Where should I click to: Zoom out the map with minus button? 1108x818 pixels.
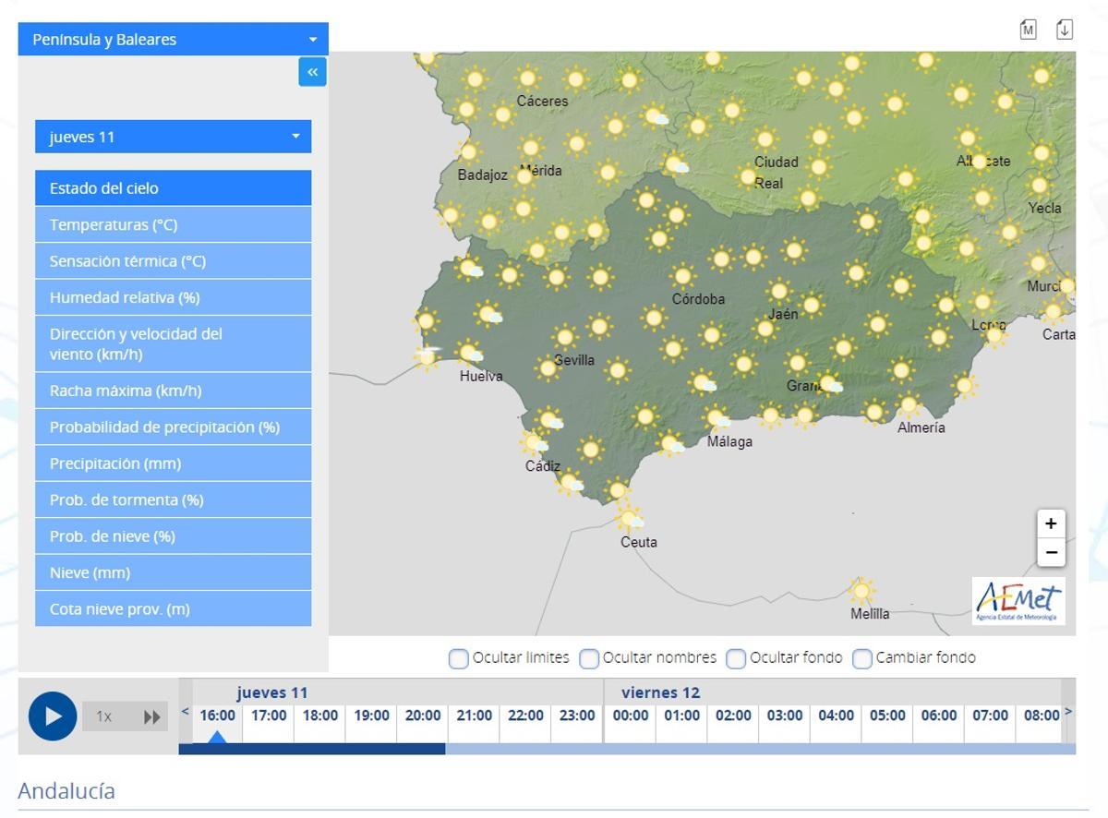[1051, 552]
